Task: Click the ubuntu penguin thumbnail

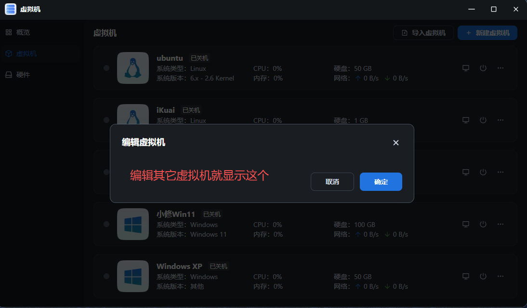Action: pos(133,68)
